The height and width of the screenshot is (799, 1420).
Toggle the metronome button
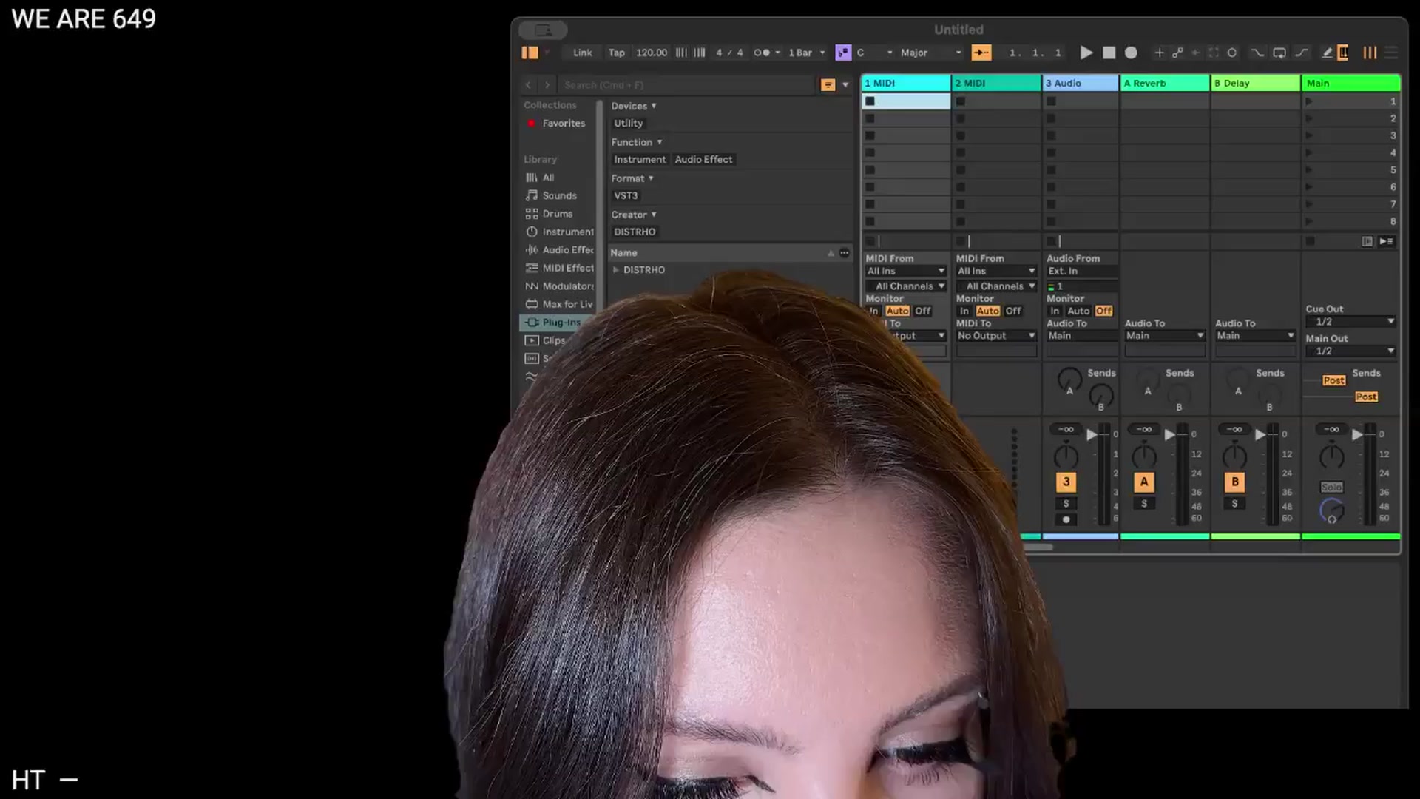tap(762, 53)
